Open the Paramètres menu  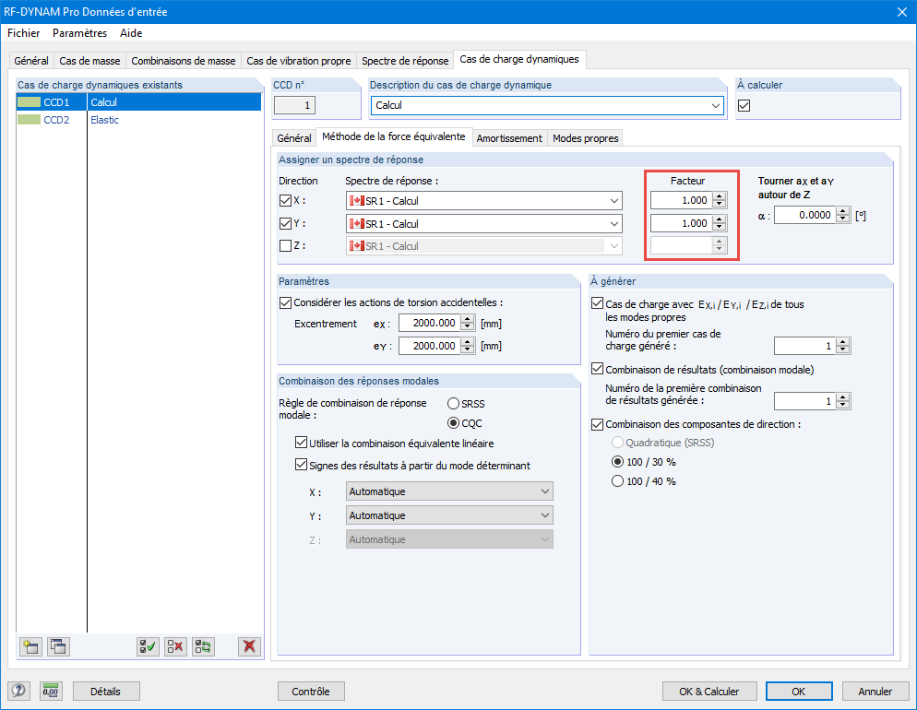click(79, 33)
